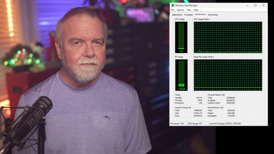
Task: Open the File menu
Action: click(173, 10)
